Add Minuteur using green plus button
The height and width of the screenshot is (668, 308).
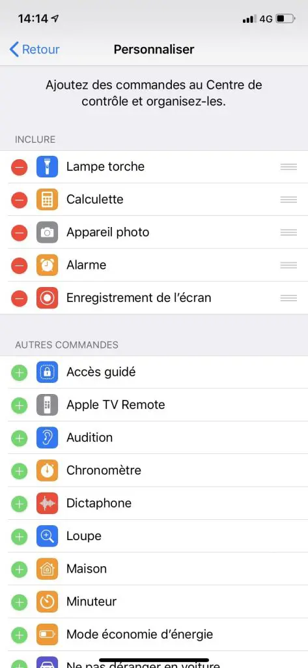tap(19, 602)
